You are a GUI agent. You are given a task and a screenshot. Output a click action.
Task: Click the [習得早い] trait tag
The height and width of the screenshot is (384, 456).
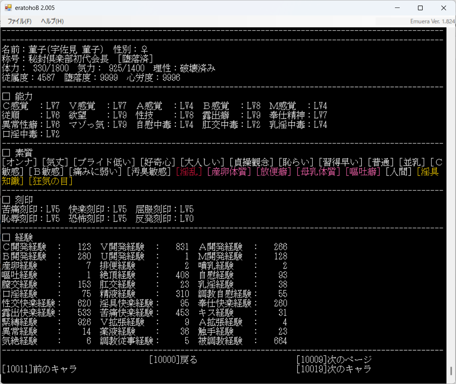click(x=342, y=162)
